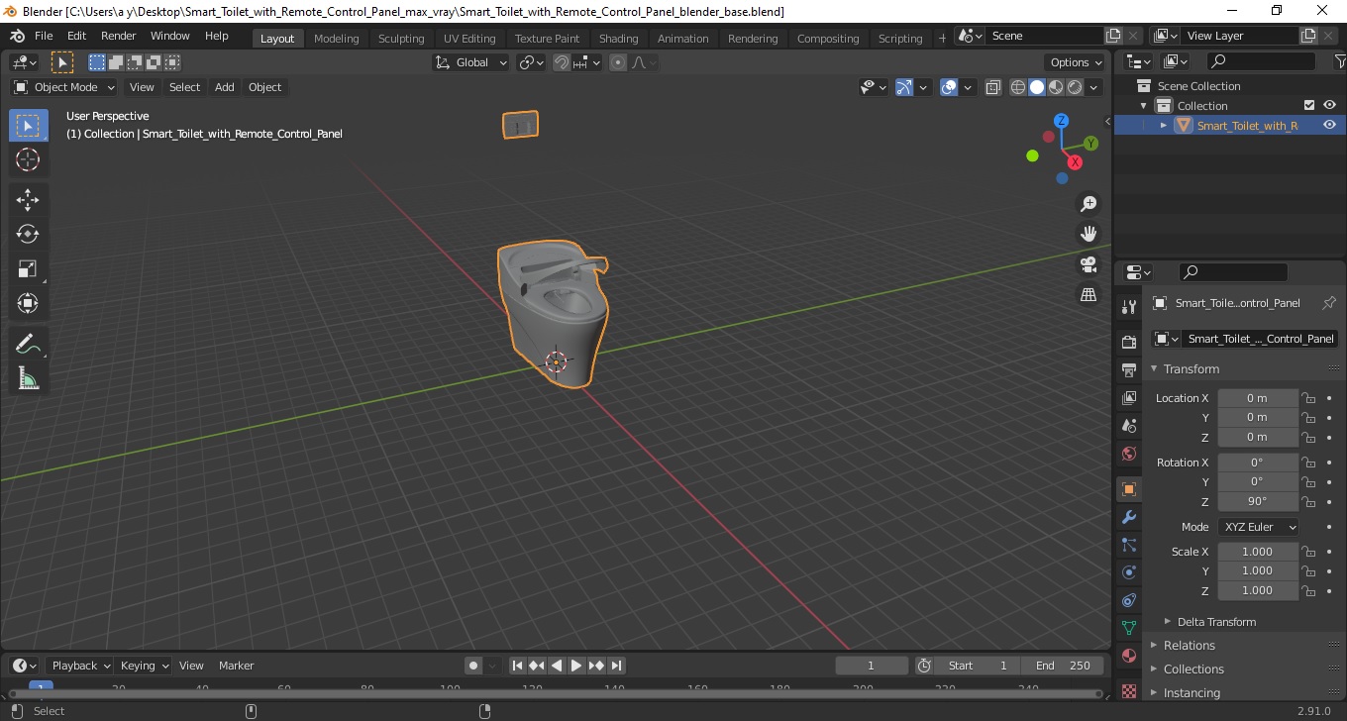Toggle camera view icon
The width and height of the screenshot is (1347, 721).
point(1088,264)
